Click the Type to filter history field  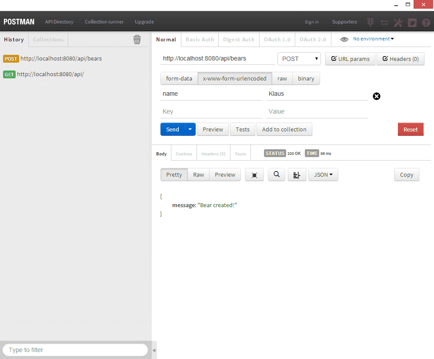pos(74,350)
